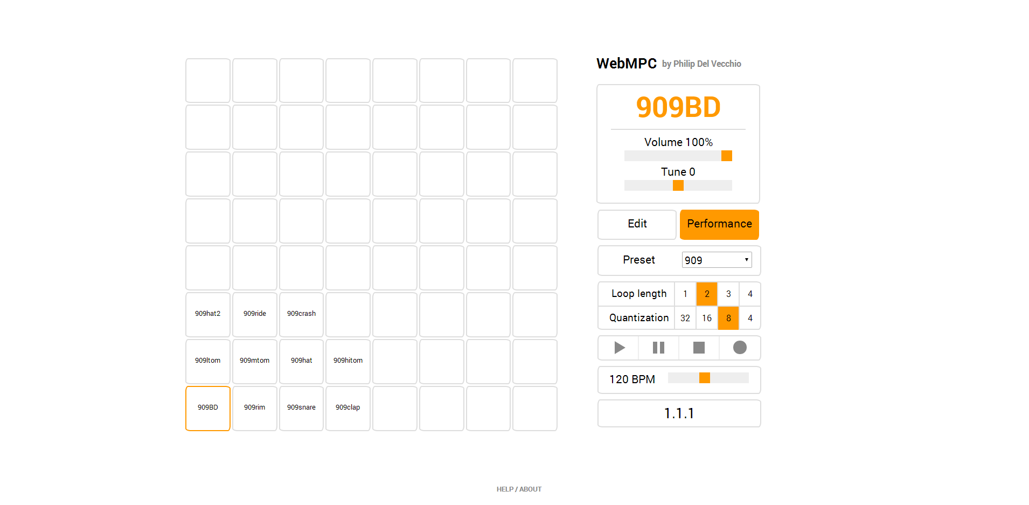Screen dimensions: 1029x505
Task: Click the Tune slider handle
Action: pos(678,185)
